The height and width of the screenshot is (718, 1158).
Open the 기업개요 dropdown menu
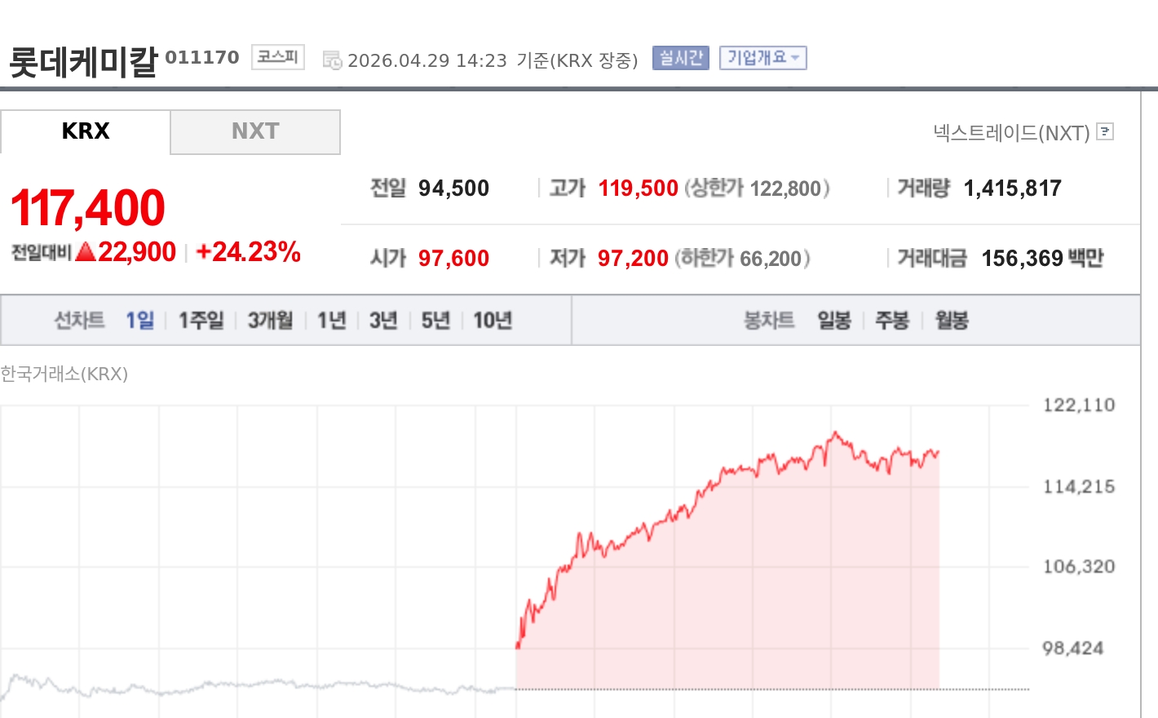[762, 57]
